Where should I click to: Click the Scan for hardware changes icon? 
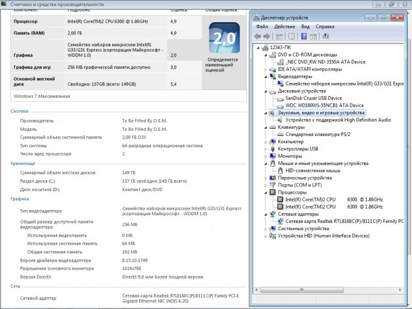tap(325, 37)
